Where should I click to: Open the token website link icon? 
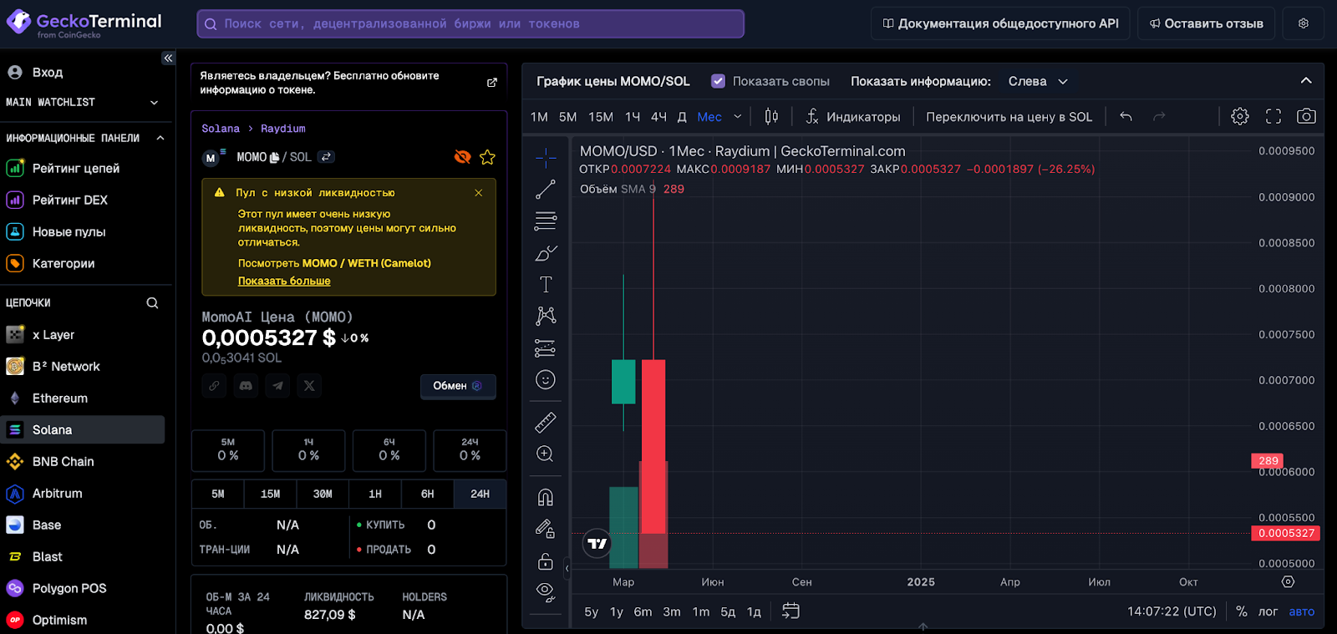214,386
